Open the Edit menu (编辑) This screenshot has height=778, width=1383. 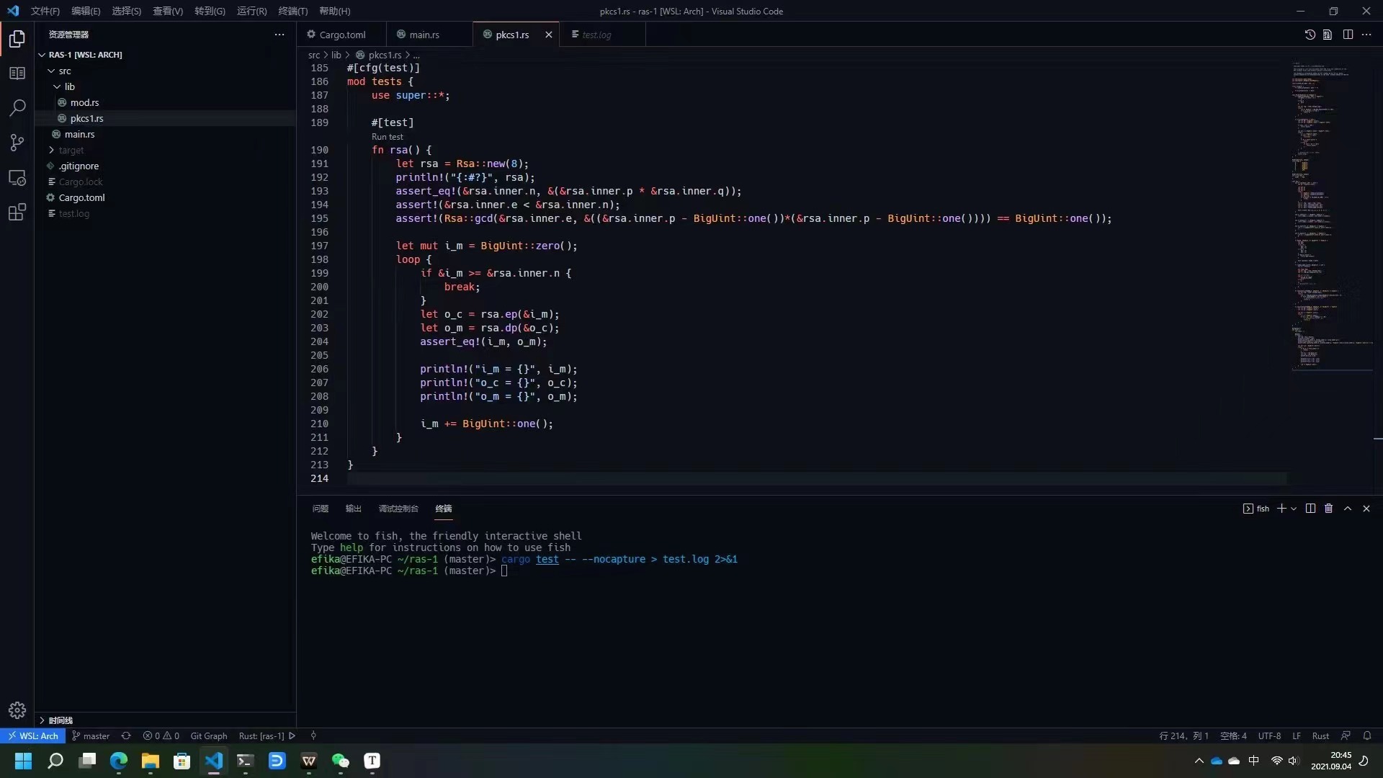[x=86, y=11]
